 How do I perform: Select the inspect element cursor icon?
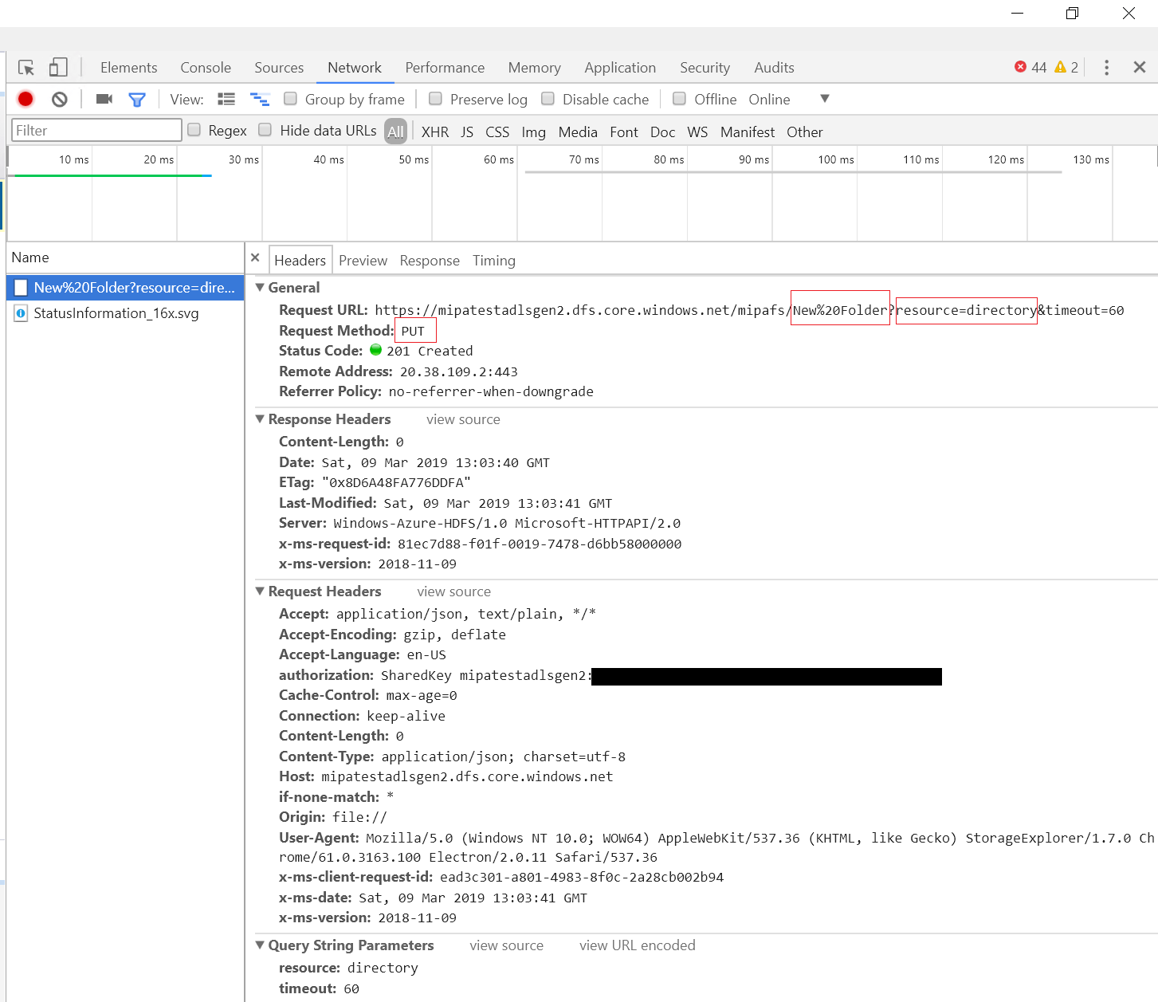click(26, 67)
